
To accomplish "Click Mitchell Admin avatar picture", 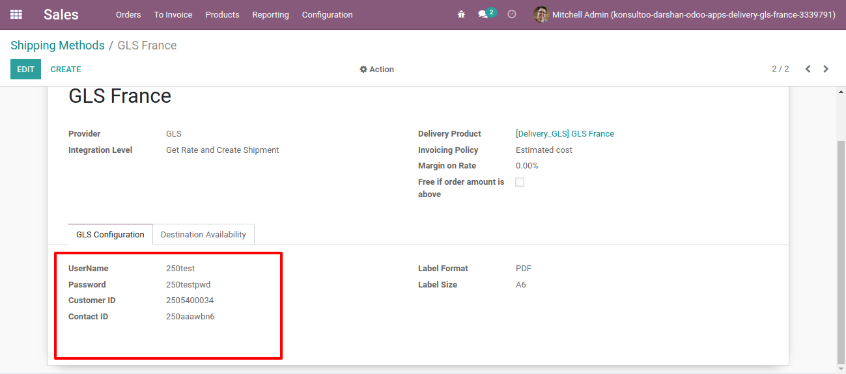I will tap(541, 14).
